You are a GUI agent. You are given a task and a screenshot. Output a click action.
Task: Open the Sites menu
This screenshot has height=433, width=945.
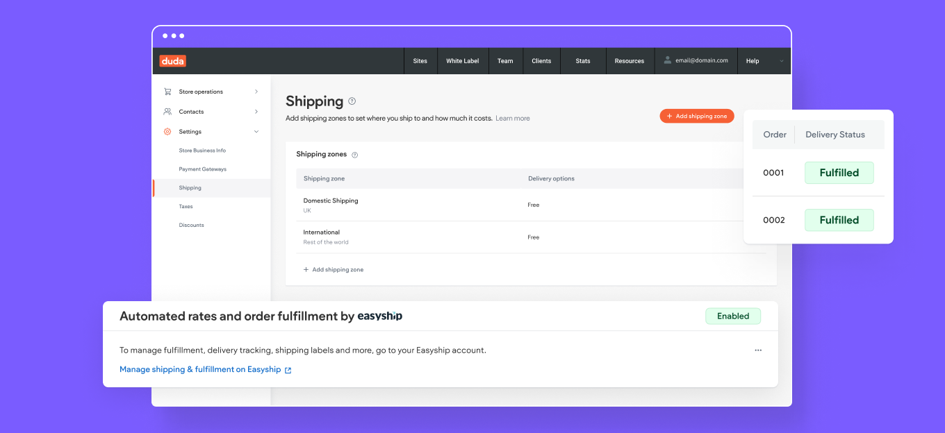[420, 61]
